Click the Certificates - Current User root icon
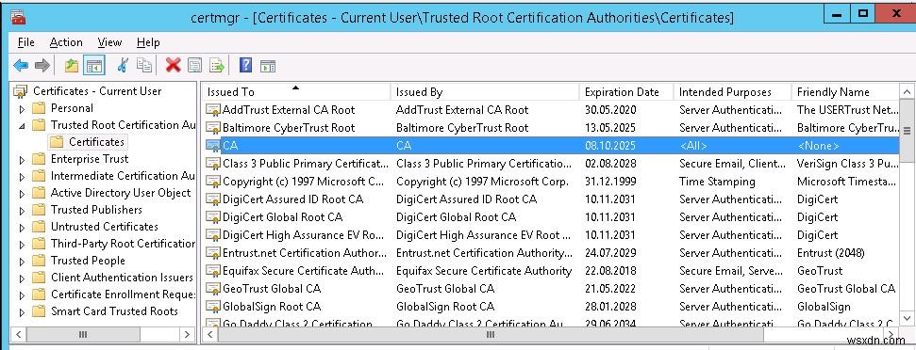The height and width of the screenshot is (350, 916). point(21,91)
